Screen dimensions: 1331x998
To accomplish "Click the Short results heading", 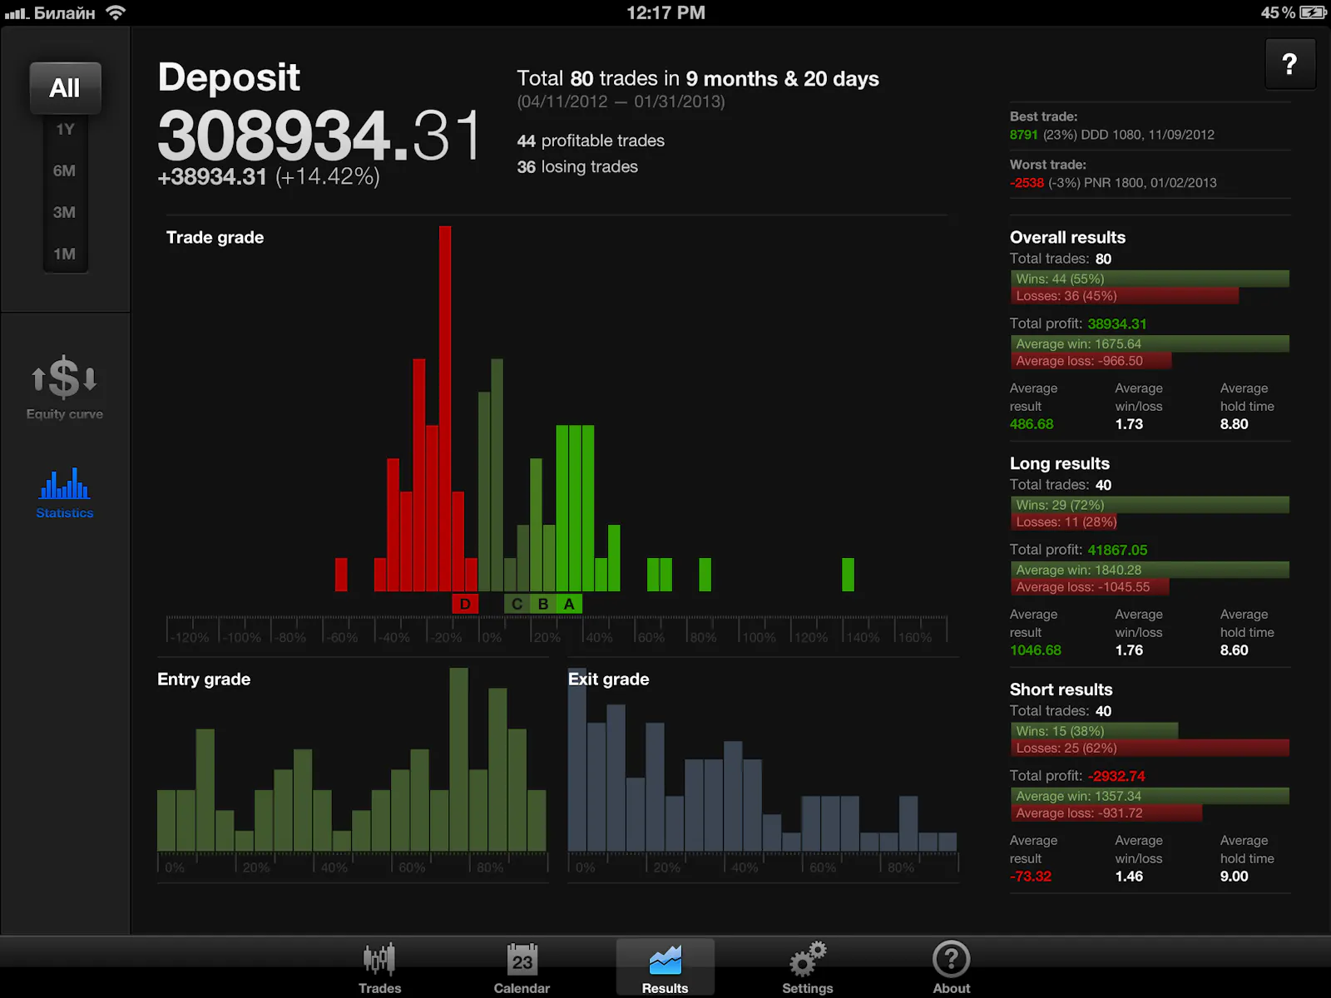I will pos(1061,690).
